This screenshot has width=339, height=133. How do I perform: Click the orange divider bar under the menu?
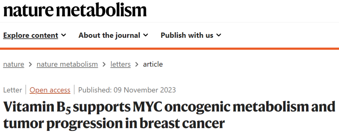click(x=169, y=49)
